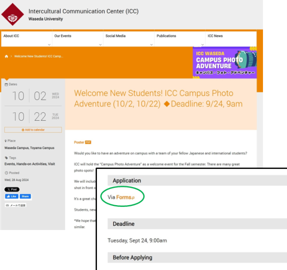This screenshot has height=270, width=287.
Task: Open the Our Events menu
Action: (x=78, y=39)
